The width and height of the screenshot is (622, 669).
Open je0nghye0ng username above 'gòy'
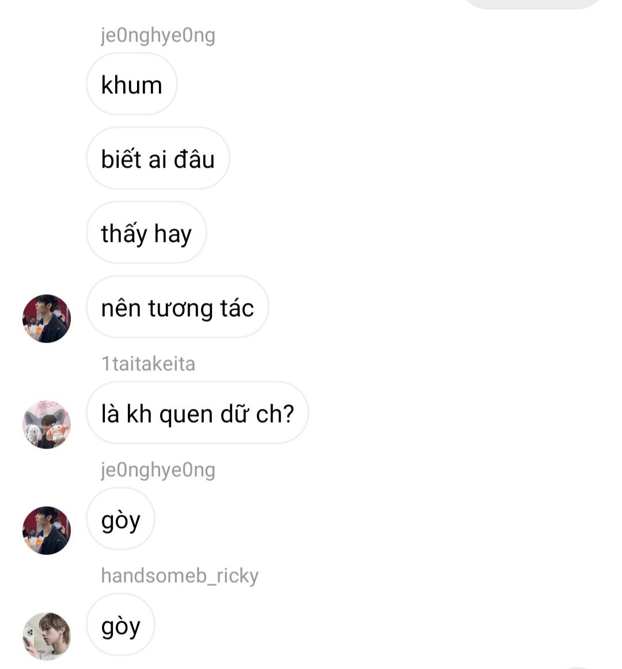pyautogui.click(x=158, y=470)
